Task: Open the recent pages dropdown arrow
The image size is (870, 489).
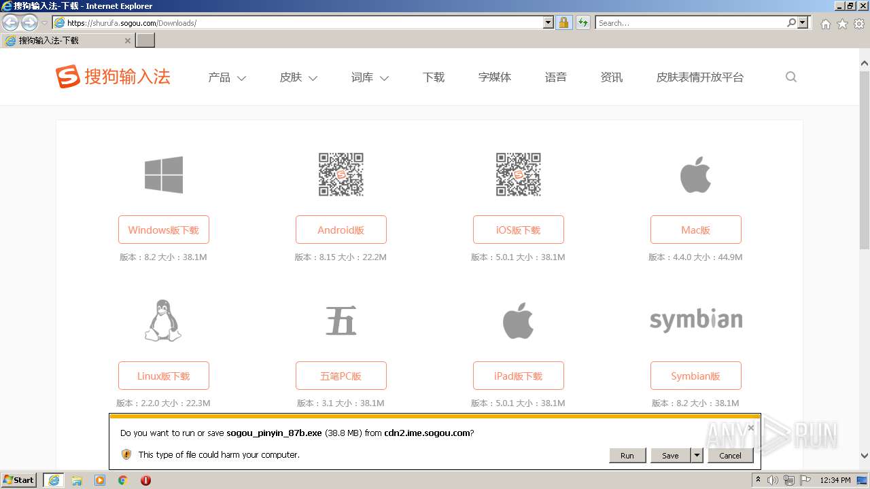Action: 44,23
